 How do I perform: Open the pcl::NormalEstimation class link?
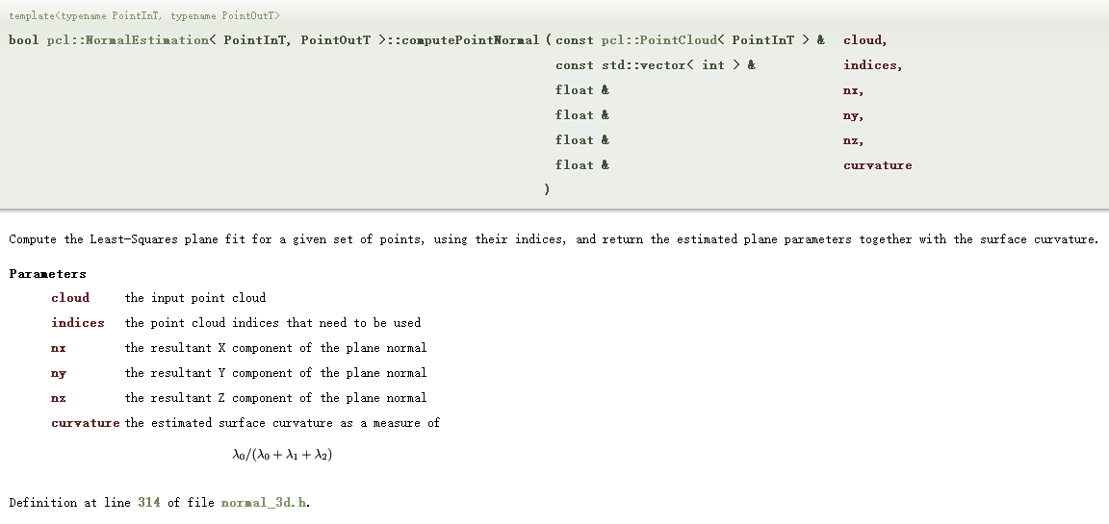[127, 40]
